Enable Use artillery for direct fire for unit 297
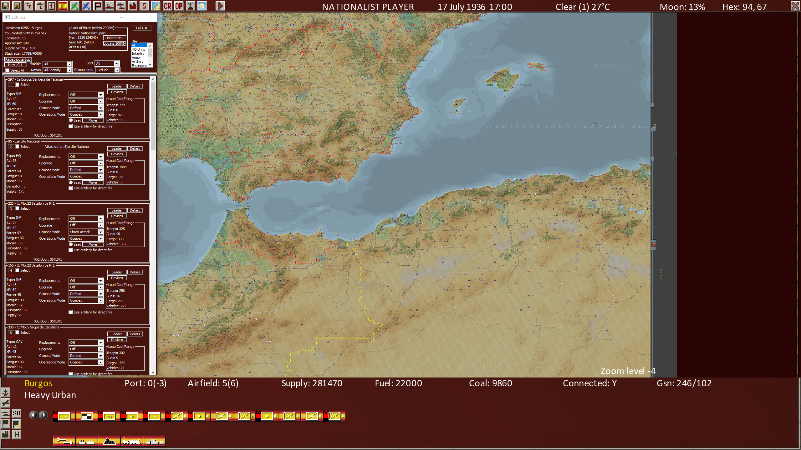The image size is (801, 450). coord(71,126)
